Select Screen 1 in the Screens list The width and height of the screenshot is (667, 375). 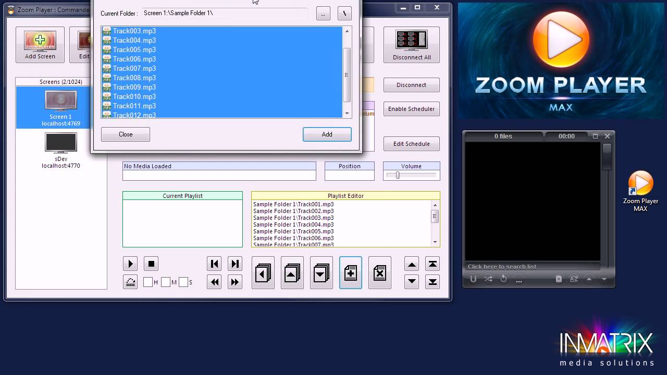pyautogui.click(x=61, y=107)
